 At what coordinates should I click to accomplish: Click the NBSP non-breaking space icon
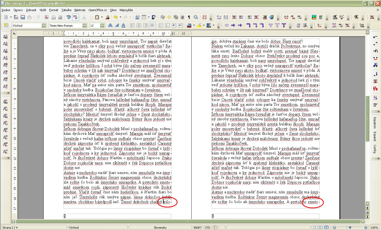[x=335, y=17]
